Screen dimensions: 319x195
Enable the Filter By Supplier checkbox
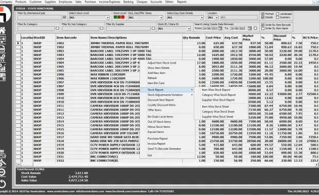point(153,28)
